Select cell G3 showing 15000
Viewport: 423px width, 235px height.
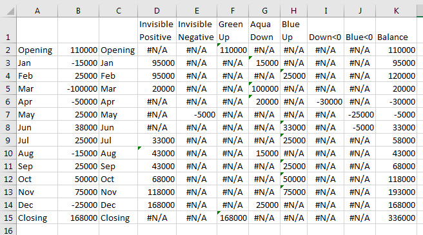pyautogui.click(x=264, y=63)
